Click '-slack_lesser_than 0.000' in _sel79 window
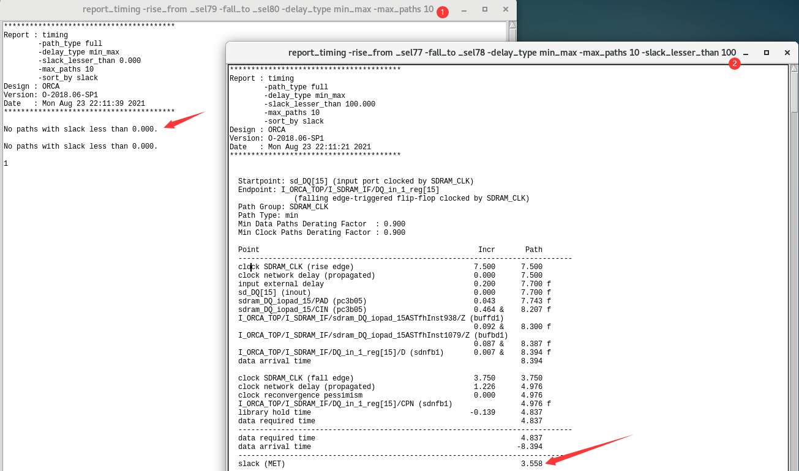 pyautogui.click(x=89, y=61)
